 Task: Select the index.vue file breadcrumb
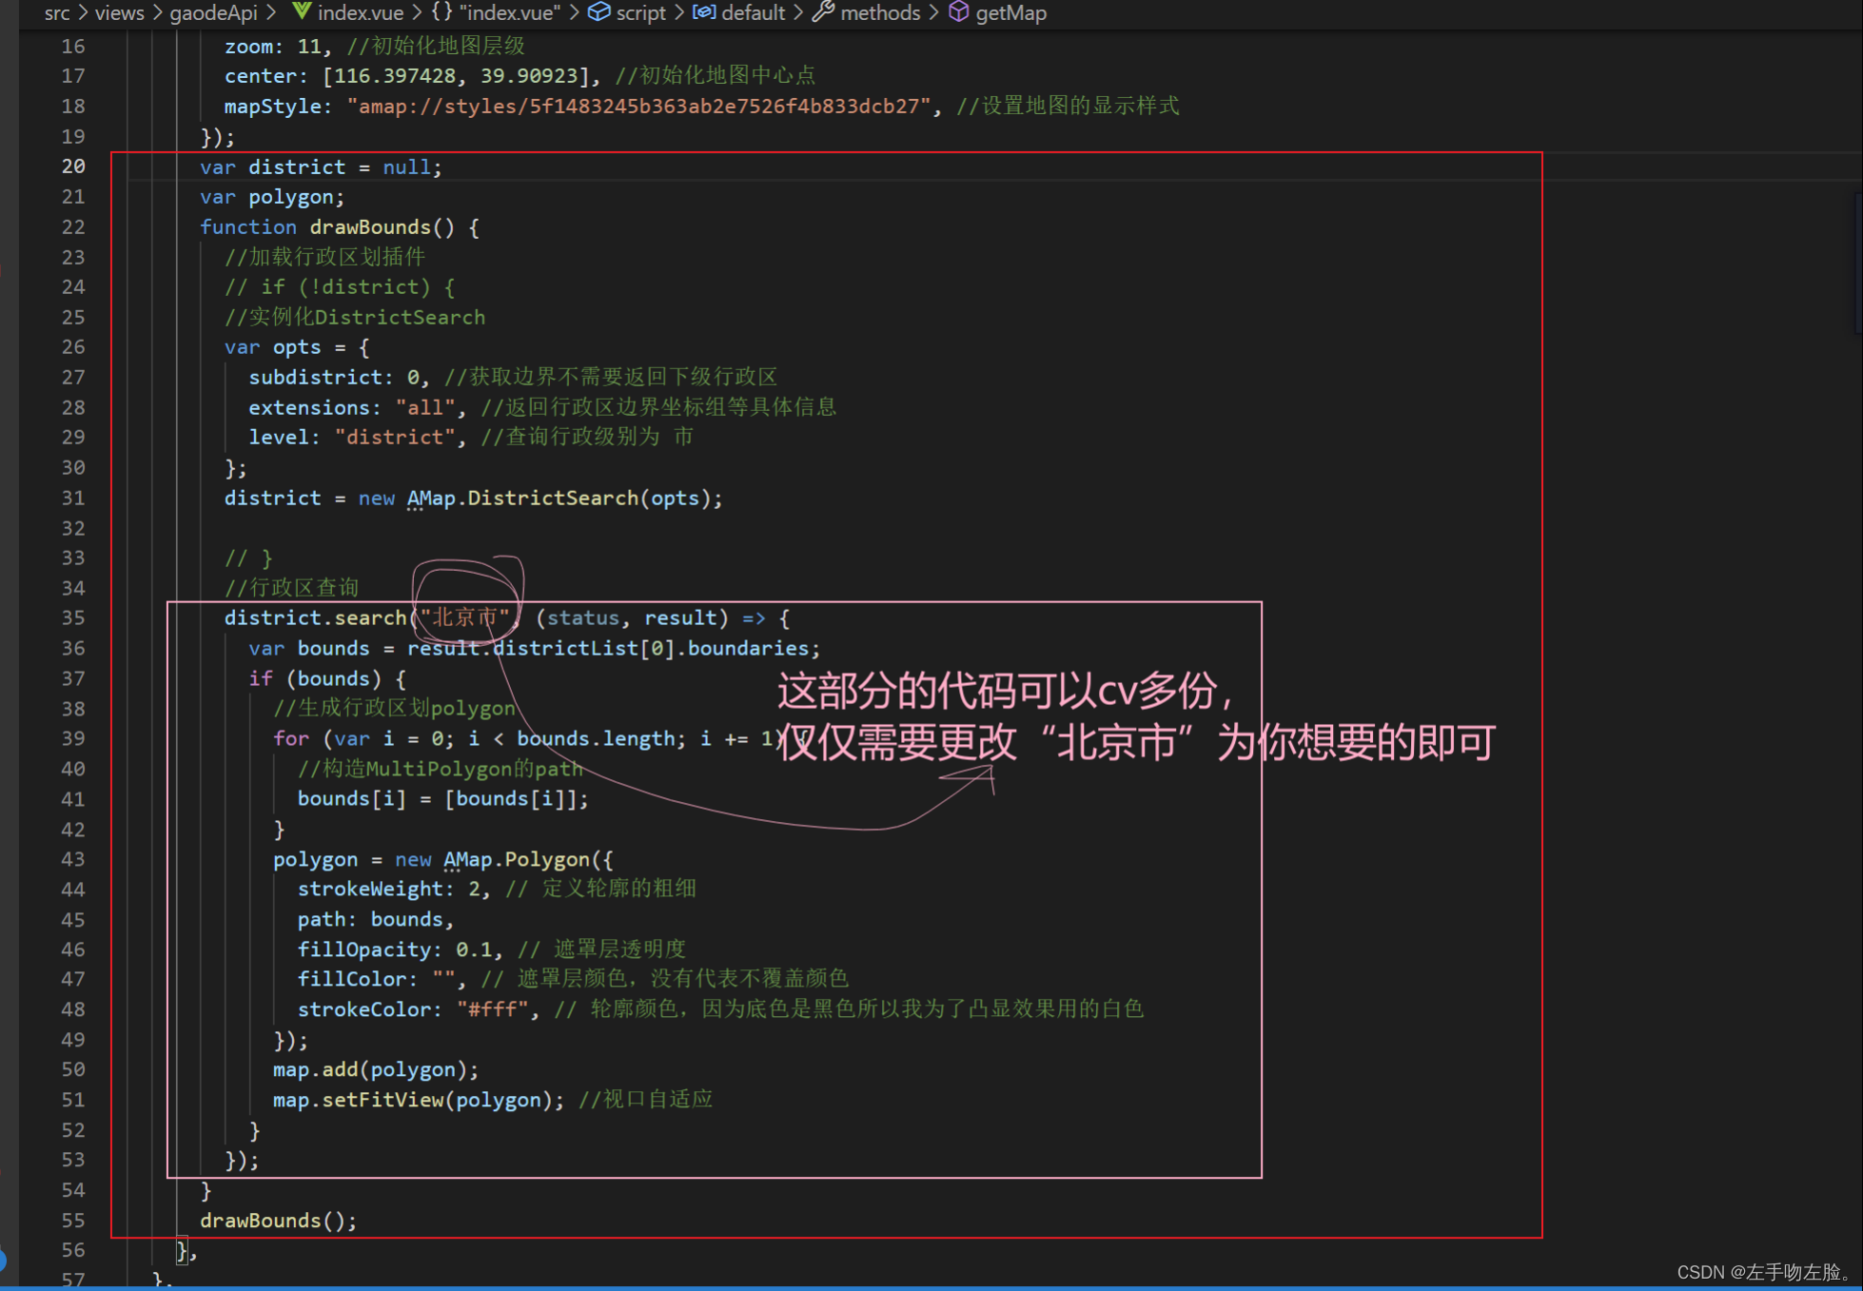[361, 12]
